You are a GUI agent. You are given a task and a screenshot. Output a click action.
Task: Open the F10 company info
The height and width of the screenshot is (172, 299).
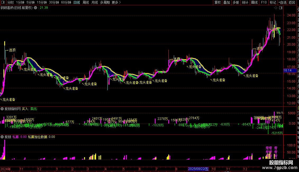coord(264,2)
